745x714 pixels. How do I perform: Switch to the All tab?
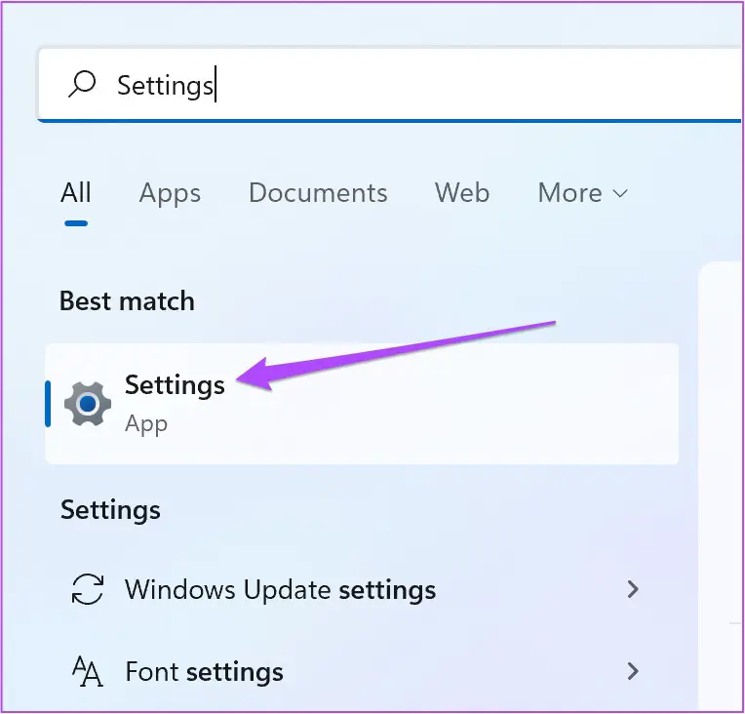(x=76, y=193)
